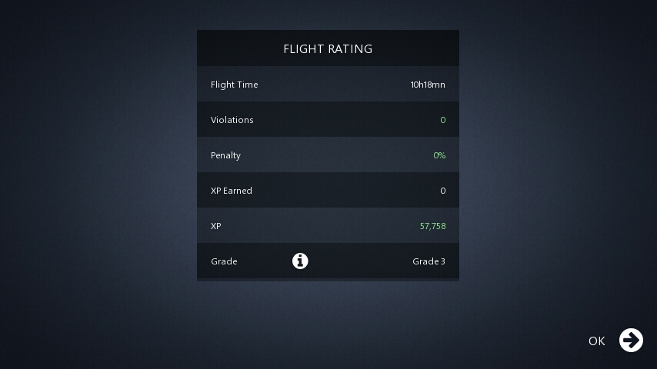
Task: Click the XP row background
Action: pos(328,226)
